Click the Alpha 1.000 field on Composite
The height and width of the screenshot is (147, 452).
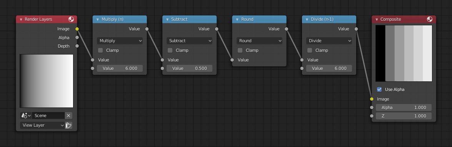404,107
